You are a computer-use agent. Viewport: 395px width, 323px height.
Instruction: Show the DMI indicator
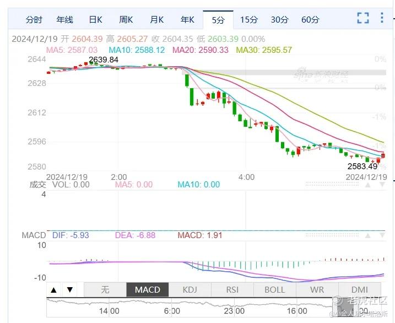pyautogui.click(x=360, y=290)
